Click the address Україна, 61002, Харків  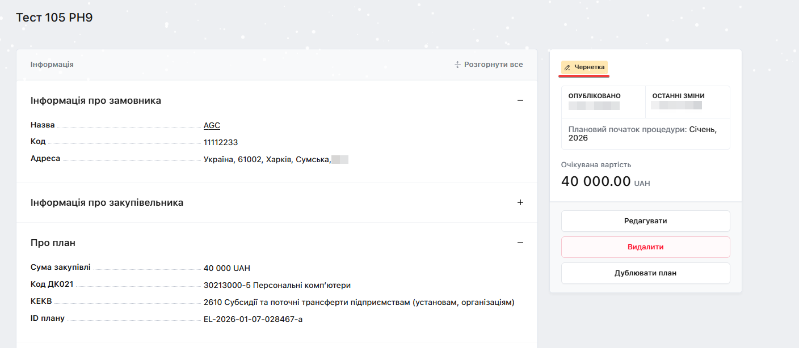(x=267, y=160)
